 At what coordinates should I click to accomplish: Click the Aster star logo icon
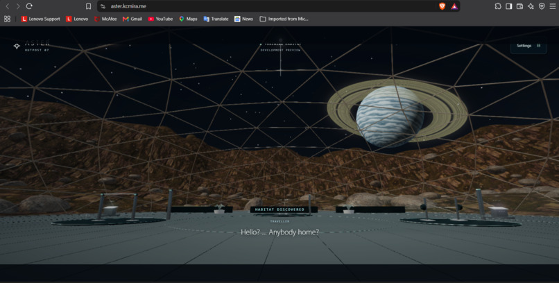pos(17,46)
